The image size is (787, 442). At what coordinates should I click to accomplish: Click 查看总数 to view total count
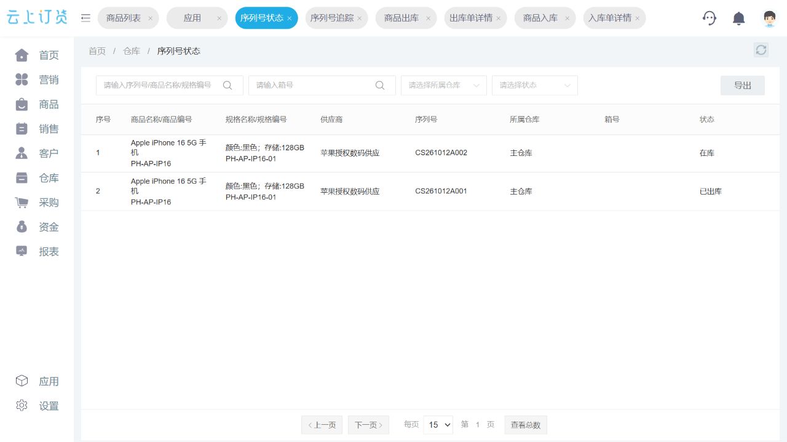tap(526, 425)
